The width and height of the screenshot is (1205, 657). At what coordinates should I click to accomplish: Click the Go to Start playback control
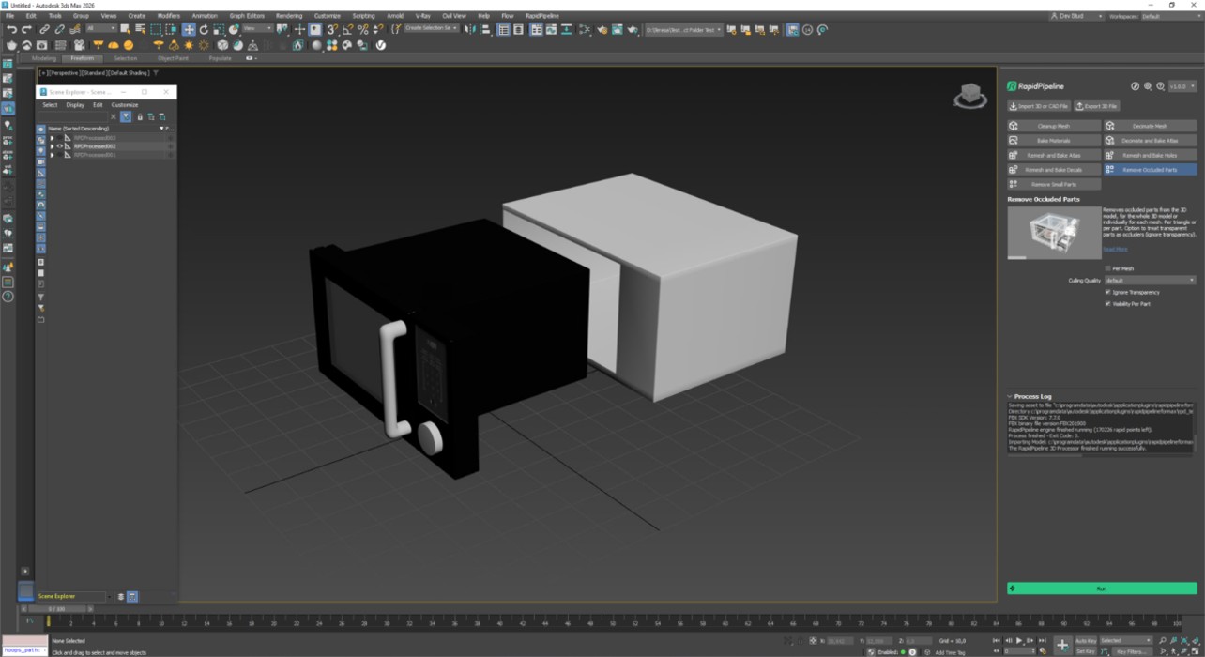(997, 641)
